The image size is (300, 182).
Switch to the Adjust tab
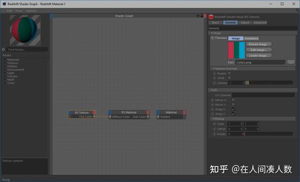point(245,23)
